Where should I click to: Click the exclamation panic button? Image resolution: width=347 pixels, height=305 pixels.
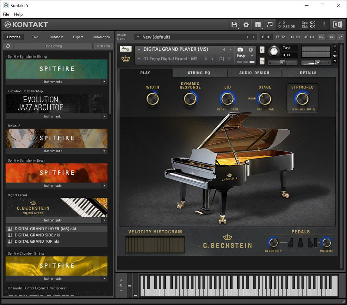point(324,24)
